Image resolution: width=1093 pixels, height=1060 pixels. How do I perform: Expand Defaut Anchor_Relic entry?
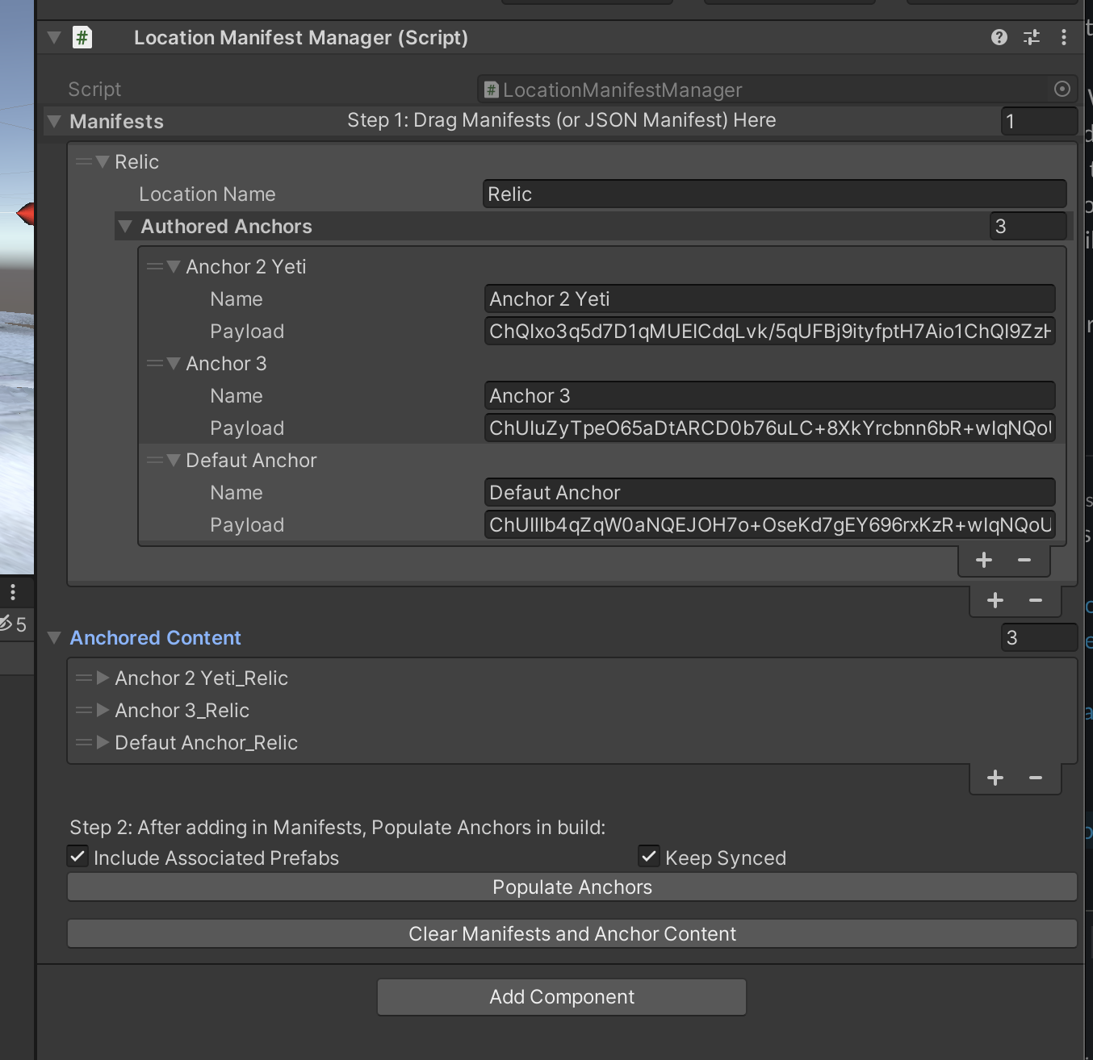point(103,743)
